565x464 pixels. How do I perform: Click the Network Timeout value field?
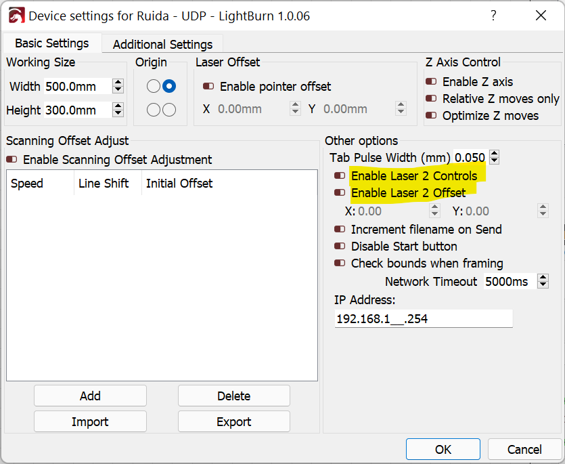(x=510, y=281)
